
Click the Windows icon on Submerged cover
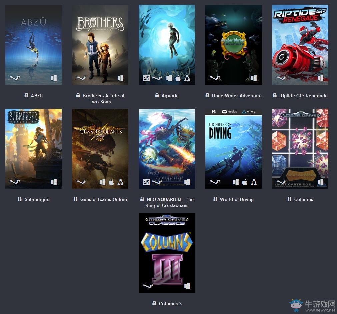coord(54,182)
